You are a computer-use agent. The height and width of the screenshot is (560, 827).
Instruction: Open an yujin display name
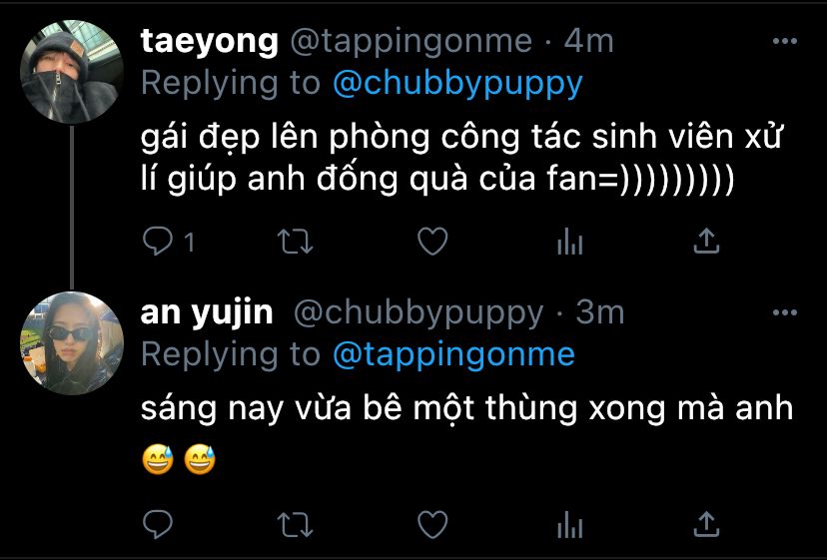point(207,313)
